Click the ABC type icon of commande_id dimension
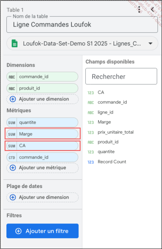Screen dimensions: 162x249 [12, 77]
